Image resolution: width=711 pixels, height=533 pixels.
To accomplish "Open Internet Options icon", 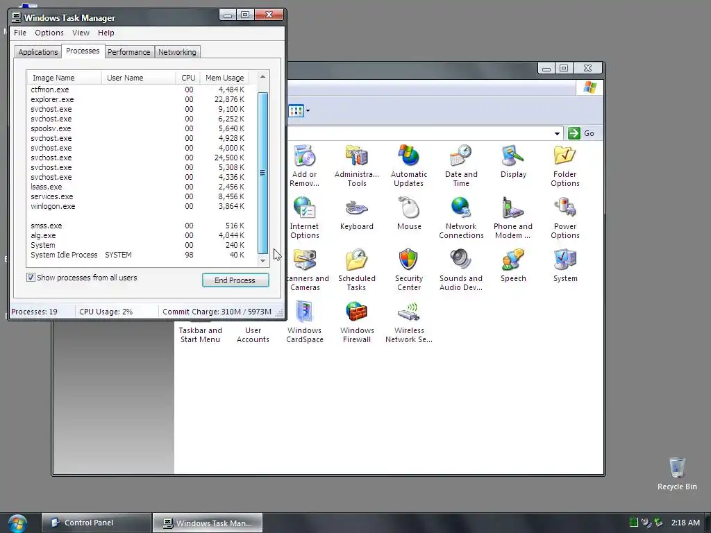I will coord(304,217).
